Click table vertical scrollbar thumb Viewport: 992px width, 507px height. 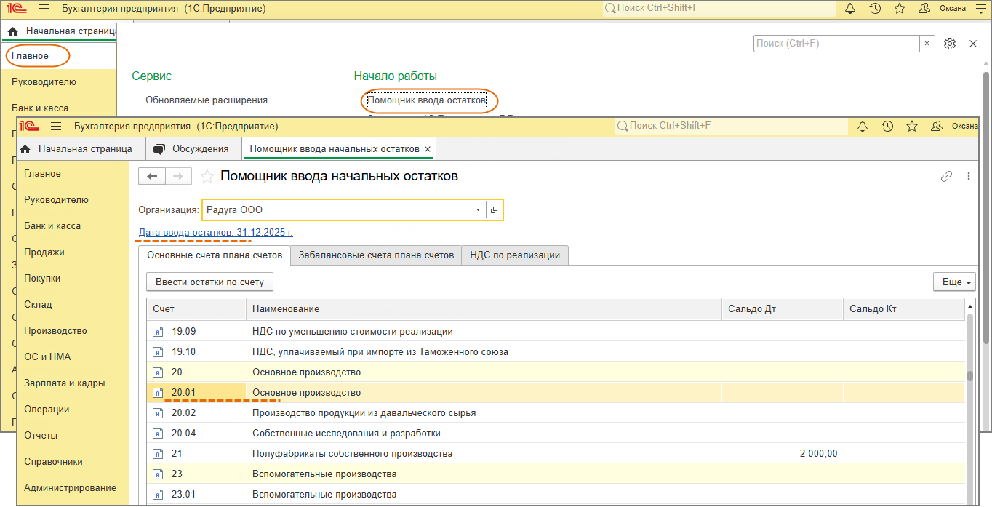click(970, 376)
